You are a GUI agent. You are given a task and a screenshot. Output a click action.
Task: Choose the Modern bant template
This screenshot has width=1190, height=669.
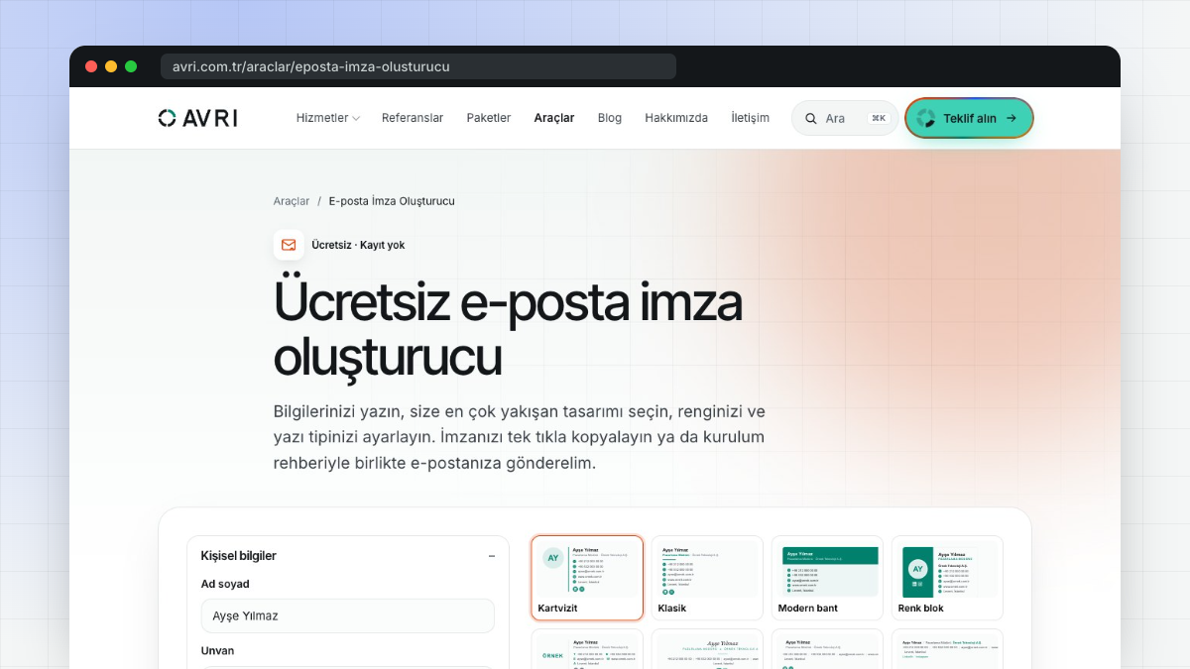(x=827, y=578)
